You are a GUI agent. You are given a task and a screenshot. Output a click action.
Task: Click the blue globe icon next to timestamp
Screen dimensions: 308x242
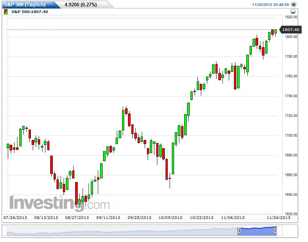click(x=293, y=4)
